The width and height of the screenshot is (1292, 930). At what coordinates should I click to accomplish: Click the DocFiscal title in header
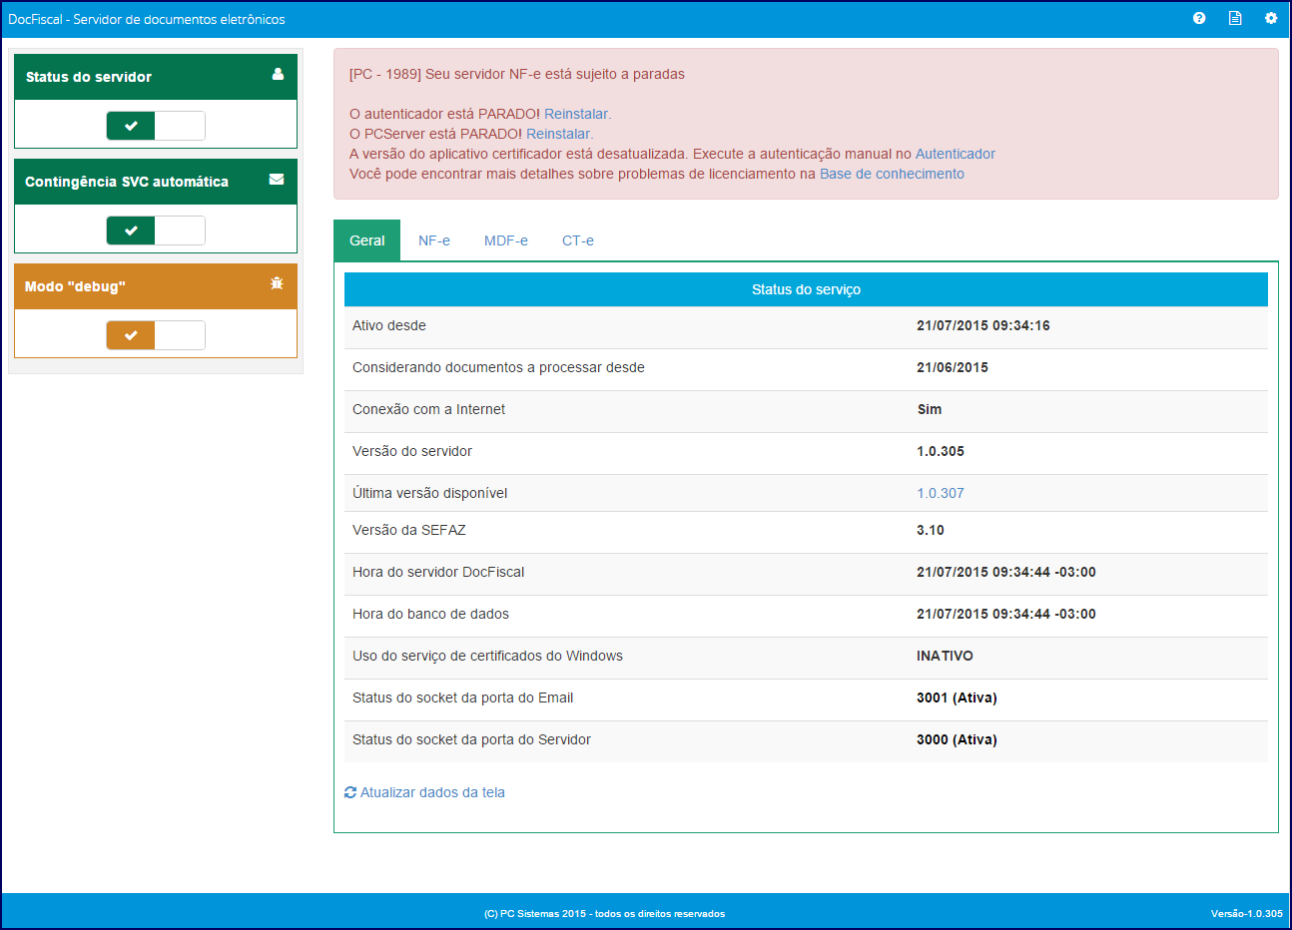pyautogui.click(x=147, y=19)
